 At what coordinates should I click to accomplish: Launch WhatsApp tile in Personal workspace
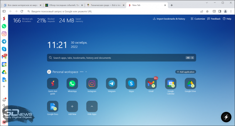point(72,83)
